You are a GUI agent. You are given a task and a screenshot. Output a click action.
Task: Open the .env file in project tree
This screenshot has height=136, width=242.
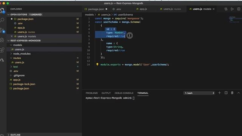point(44,71)
